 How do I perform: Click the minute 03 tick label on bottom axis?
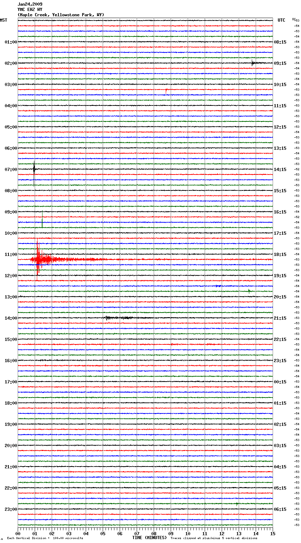(69, 533)
